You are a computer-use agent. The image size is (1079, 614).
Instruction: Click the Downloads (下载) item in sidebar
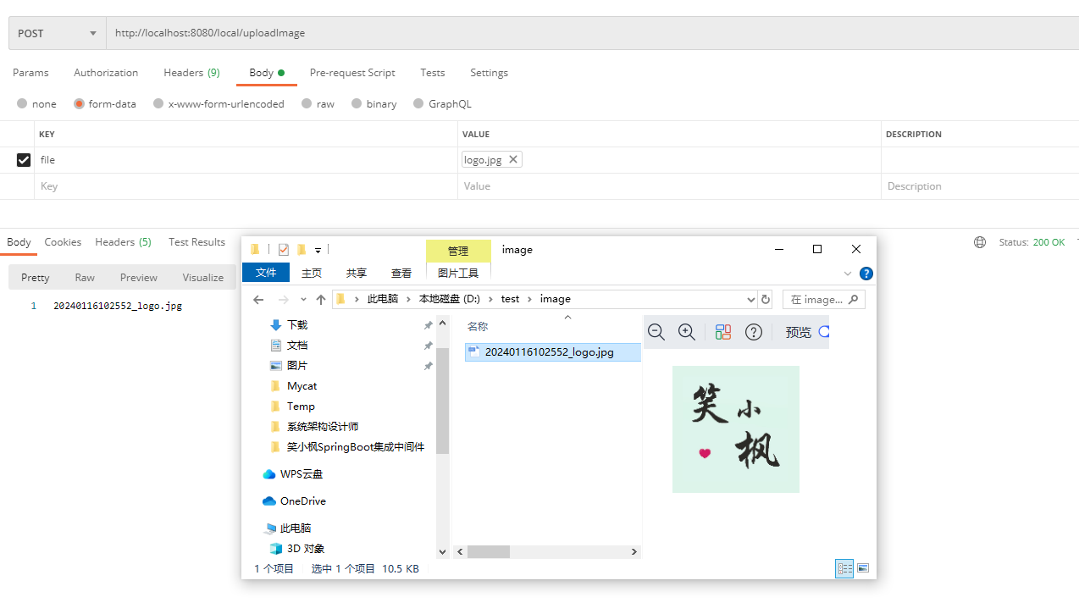[x=296, y=325]
